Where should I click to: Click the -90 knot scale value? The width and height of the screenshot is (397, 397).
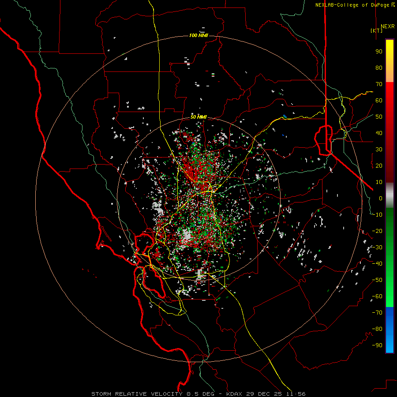[x=377, y=345]
